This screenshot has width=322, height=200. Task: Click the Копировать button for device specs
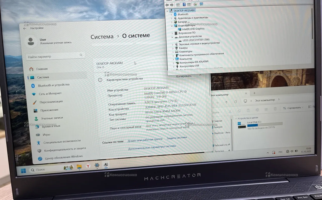(184, 76)
